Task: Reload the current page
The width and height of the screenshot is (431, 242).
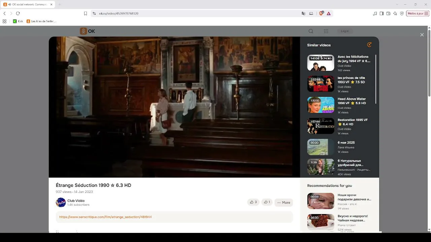Action: 18,13
